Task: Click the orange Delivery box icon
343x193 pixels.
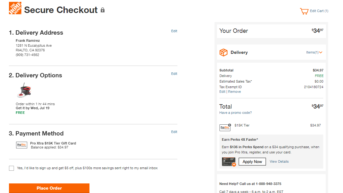Action: (223, 53)
